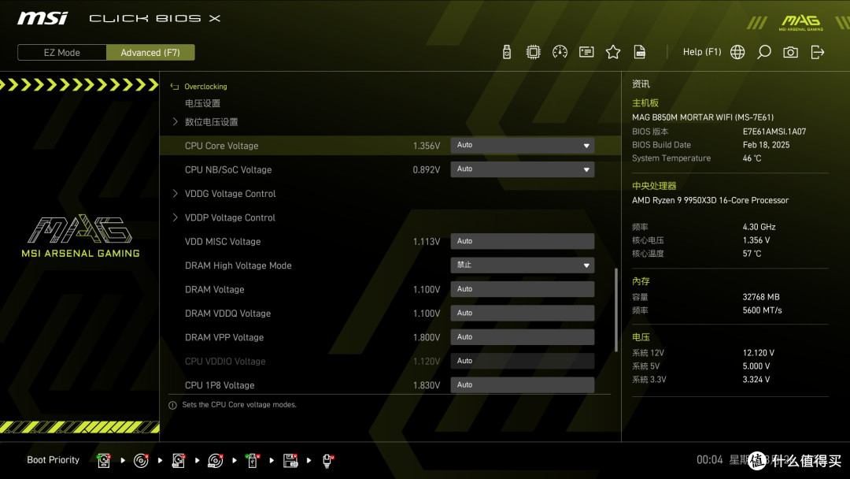Click the Boot Priority label
850x479 pixels.
tap(54, 460)
